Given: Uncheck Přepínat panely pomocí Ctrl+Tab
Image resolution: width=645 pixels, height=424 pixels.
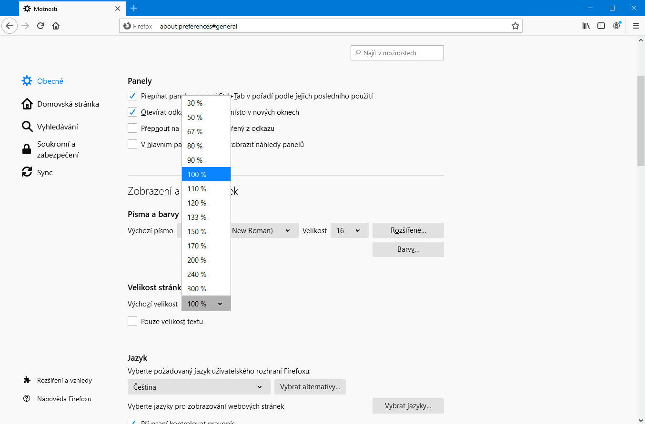Looking at the screenshot, I should pyautogui.click(x=132, y=95).
